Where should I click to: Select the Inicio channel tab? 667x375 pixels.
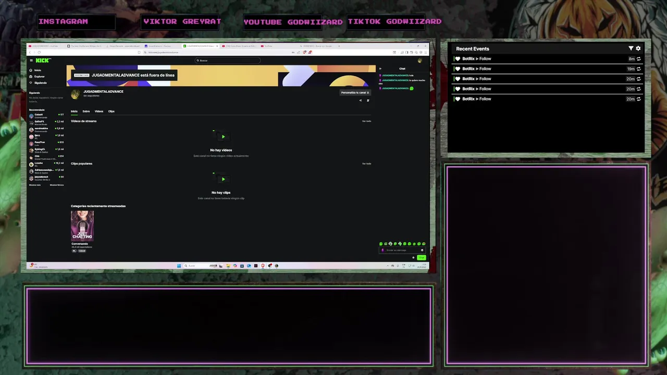coord(74,111)
